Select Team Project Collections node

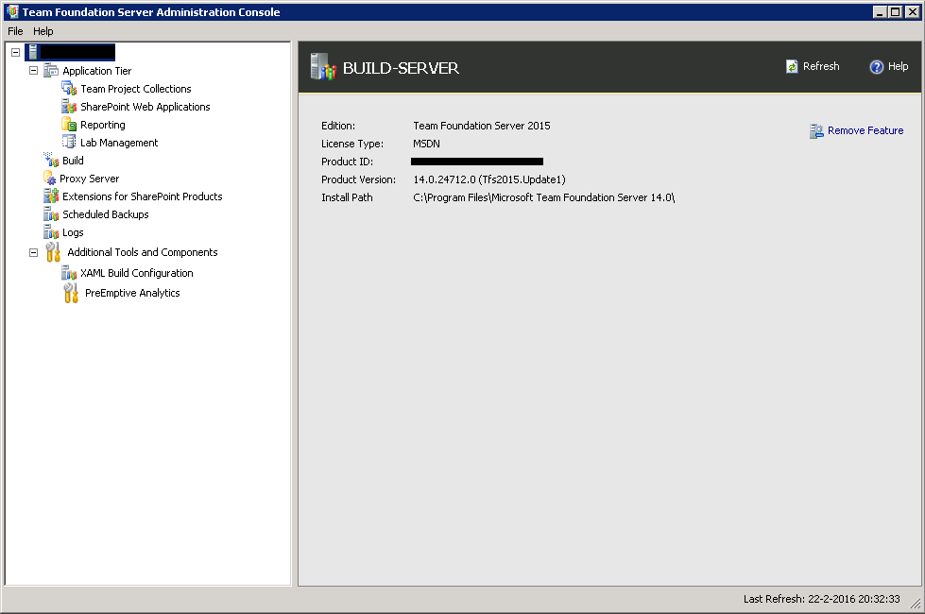[136, 89]
